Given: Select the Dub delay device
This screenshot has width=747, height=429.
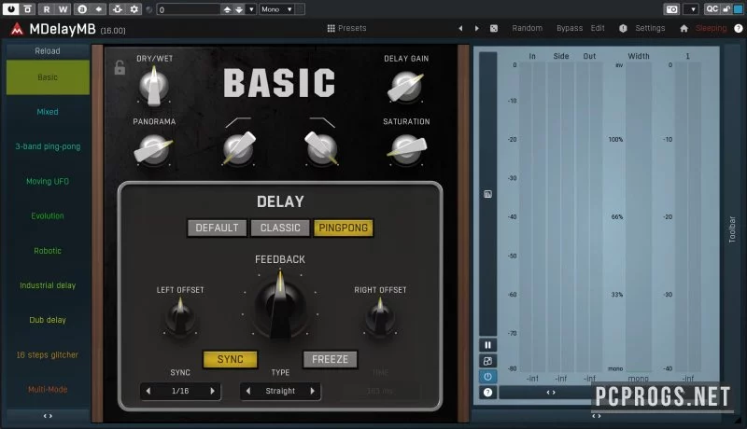Looking at the screenshot, I should coord(48,320).
